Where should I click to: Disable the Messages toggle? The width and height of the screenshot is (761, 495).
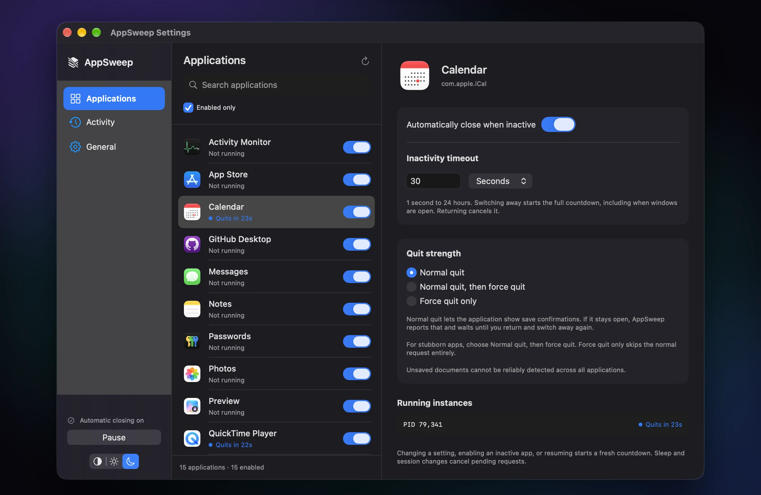tap(357, 276)
